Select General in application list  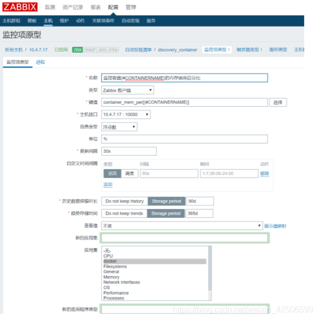click(x=155, y=272)
